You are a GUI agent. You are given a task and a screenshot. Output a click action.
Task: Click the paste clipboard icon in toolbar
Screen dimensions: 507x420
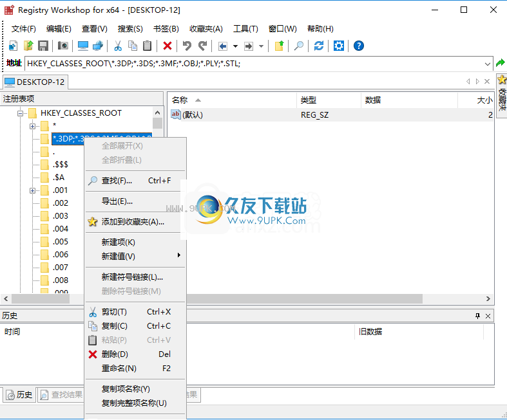(x=148, y=46)
